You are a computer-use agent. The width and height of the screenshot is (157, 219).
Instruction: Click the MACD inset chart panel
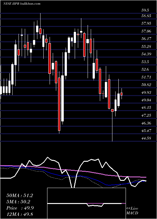coord(86,203)
